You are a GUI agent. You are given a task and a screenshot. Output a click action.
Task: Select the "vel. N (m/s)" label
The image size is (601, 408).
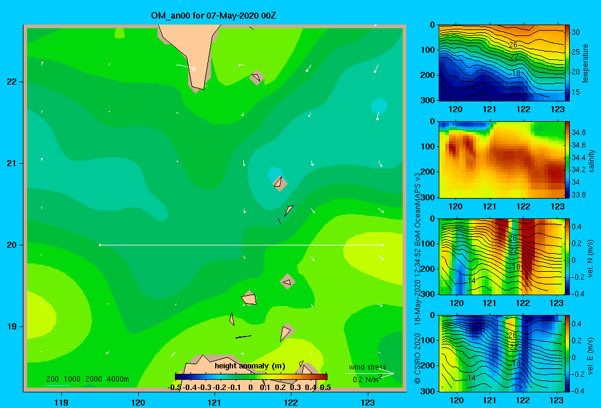pos(591,259)
